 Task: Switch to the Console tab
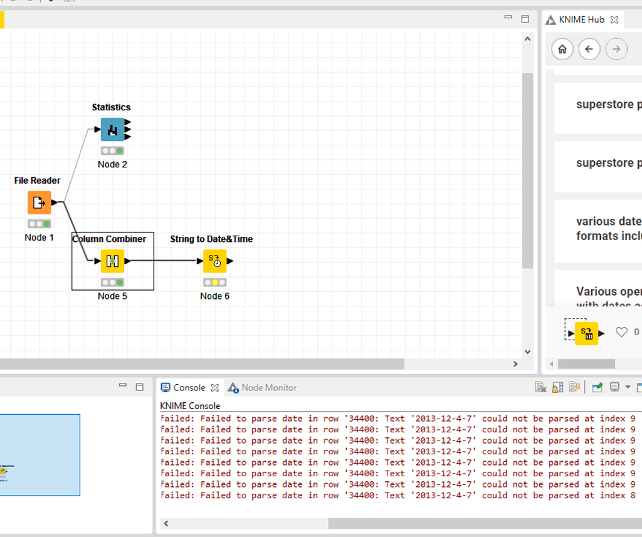tap(189, 388)
